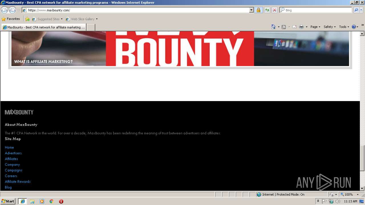
Task: Click the Refresh page button
Action: (267, 10)
